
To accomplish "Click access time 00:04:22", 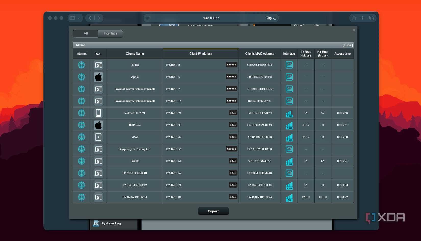I will pyautogui.click(x=342, y=197).
